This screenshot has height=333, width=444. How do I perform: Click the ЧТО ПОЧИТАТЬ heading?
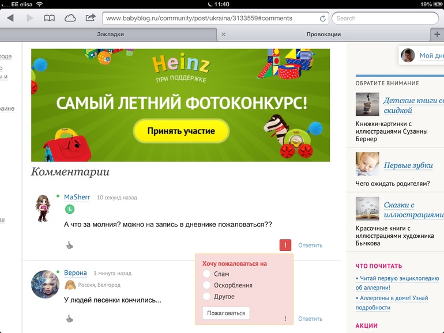(379, 266)
